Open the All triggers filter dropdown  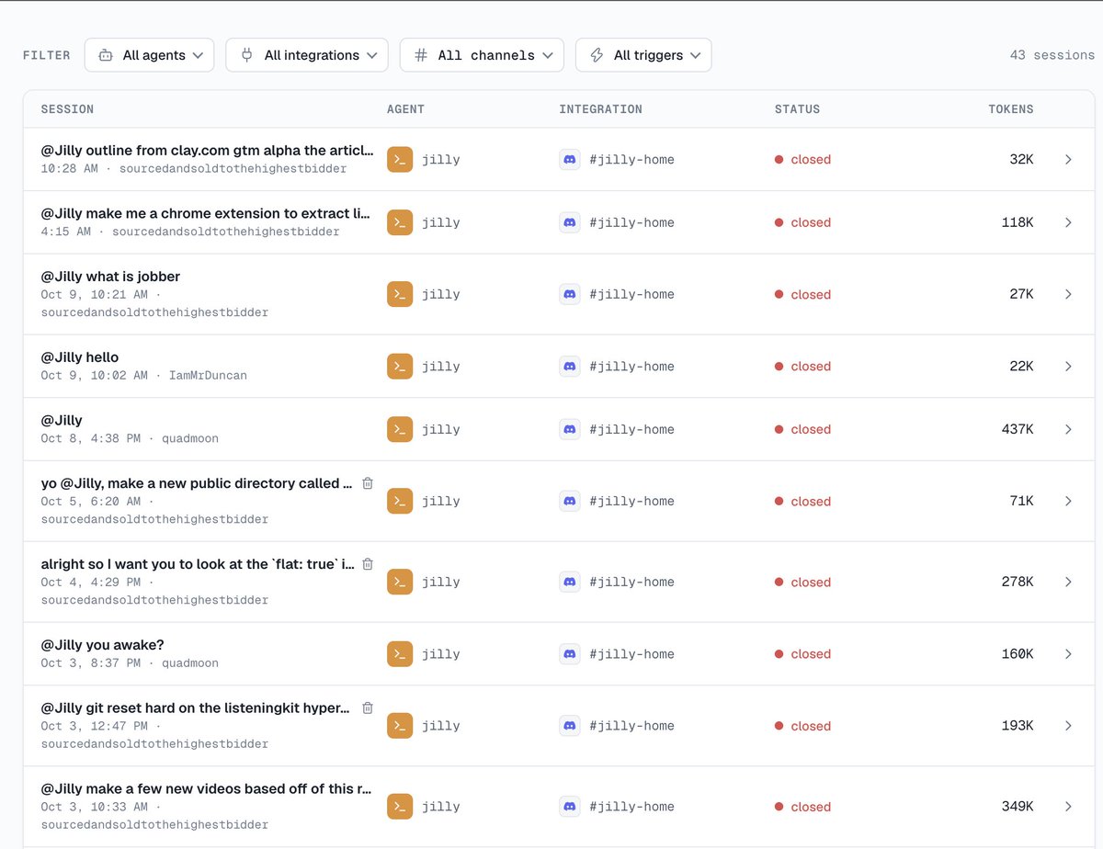[x=643, y=55]
